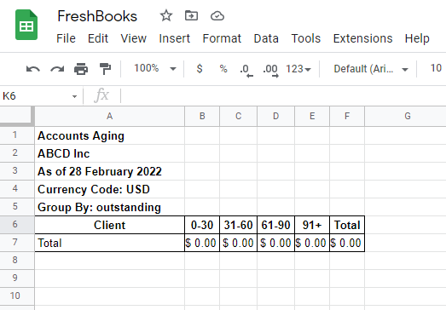Open the Extensions menu
446x310 pixels.
(362, 38)
